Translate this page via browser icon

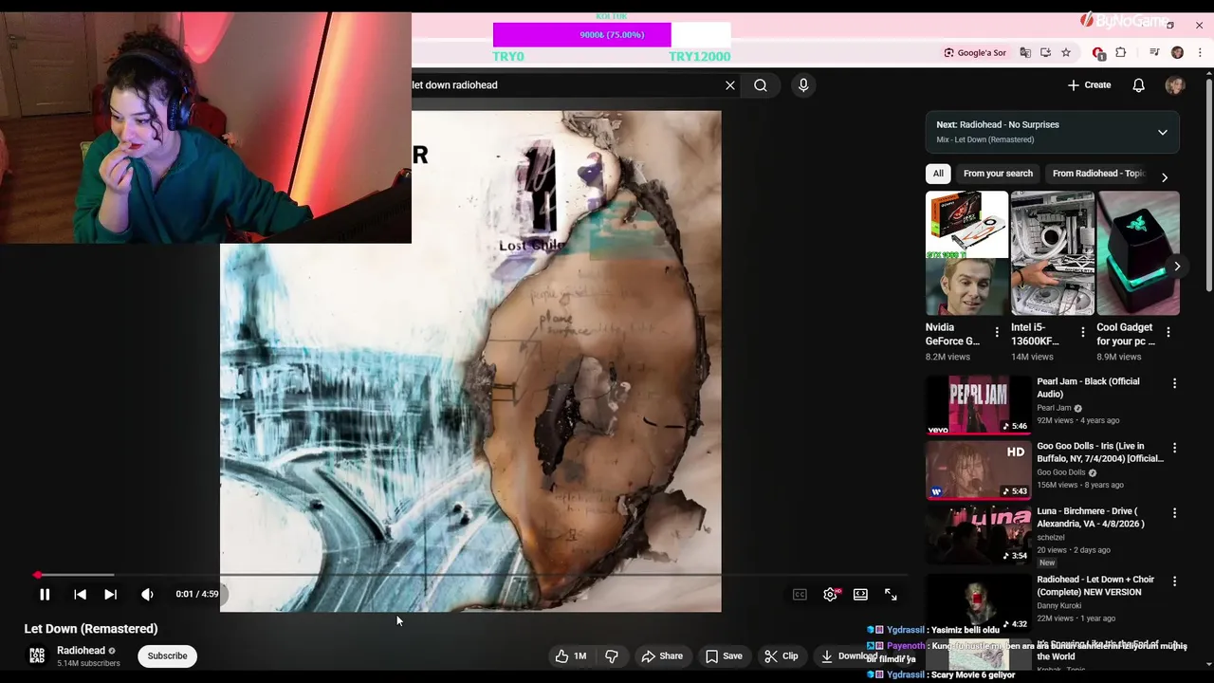[1025, 53]
